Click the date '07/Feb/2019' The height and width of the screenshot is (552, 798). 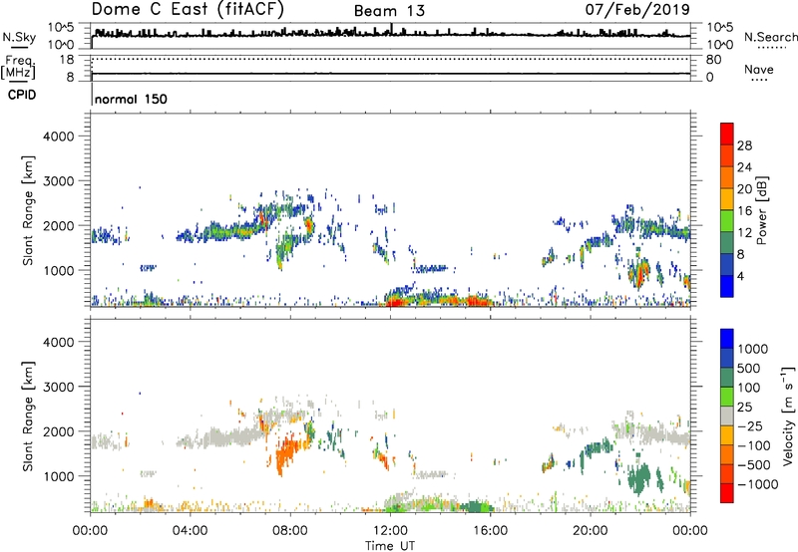tap(637, 9)
